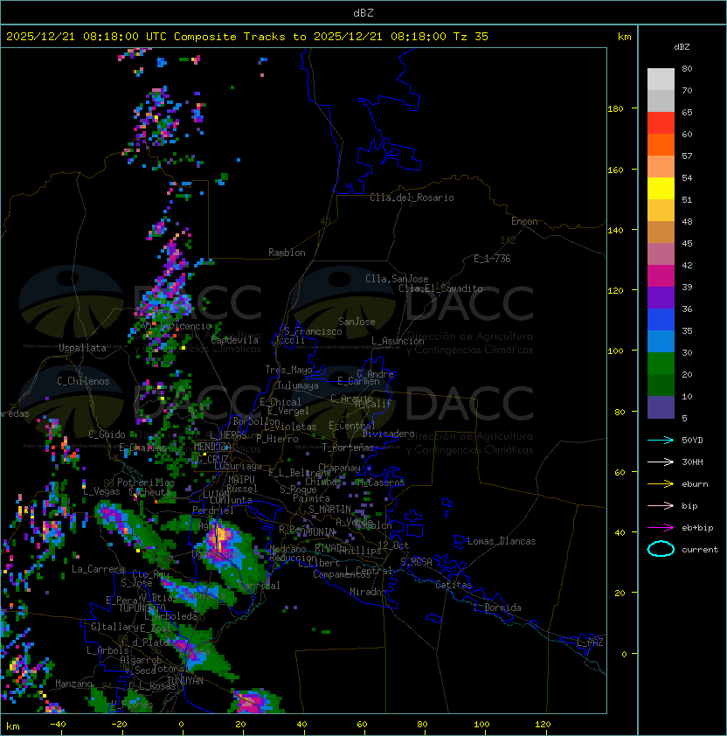This screenshot has width=727, height=736.
Task: Click the TUNUYAN label on map
Action: [185, 681]
